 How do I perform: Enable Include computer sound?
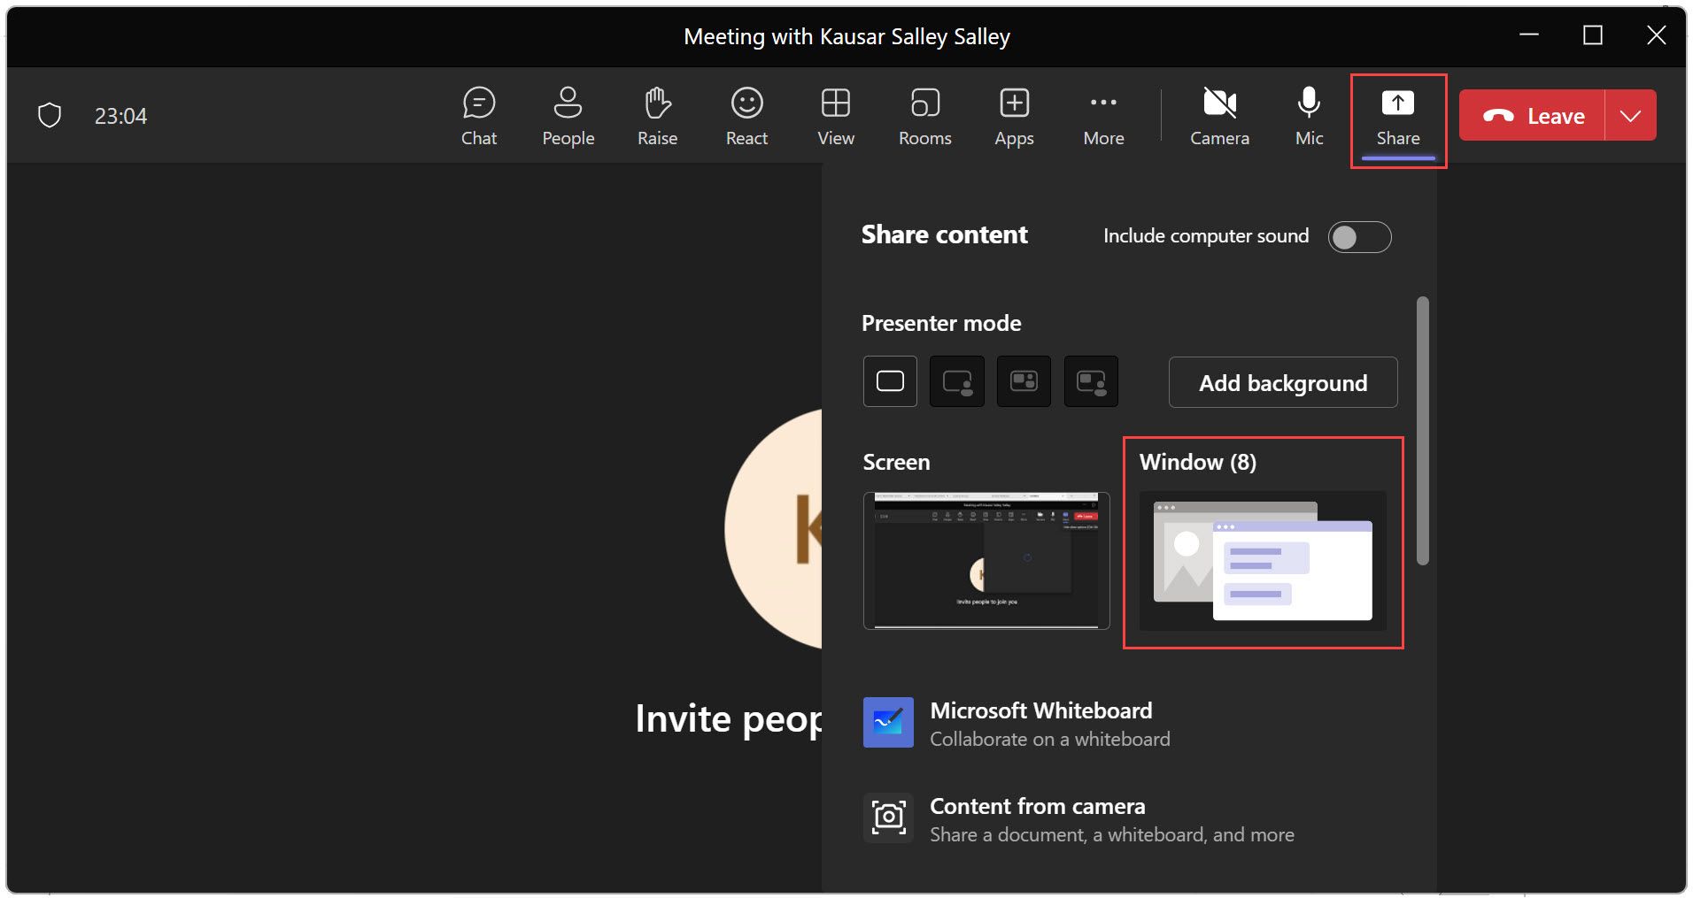coord(1360,236)
